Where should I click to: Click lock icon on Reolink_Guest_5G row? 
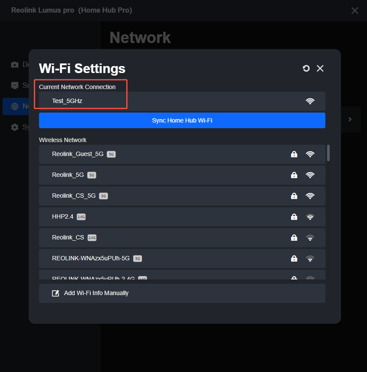pos(294,154)
